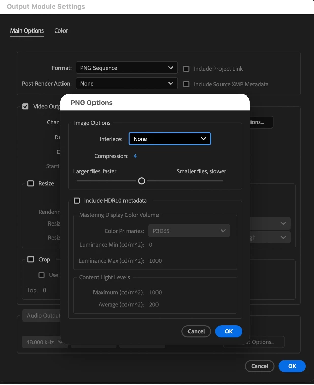This screenshot has width=314, height=385.
Task: Switch to the Color tab
Action: click(x=61, y=30)
